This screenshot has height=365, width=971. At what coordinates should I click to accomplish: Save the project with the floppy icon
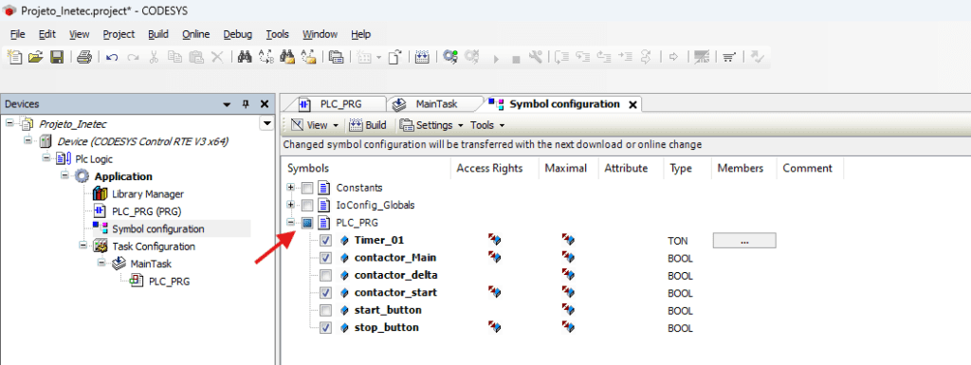pos(57,57)
